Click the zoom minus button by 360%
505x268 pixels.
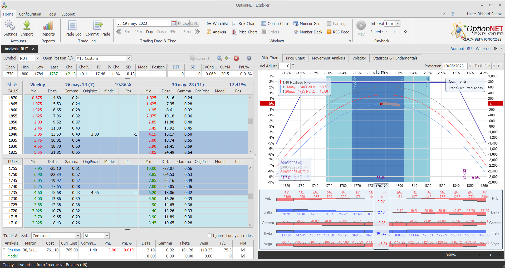(460, 255)
